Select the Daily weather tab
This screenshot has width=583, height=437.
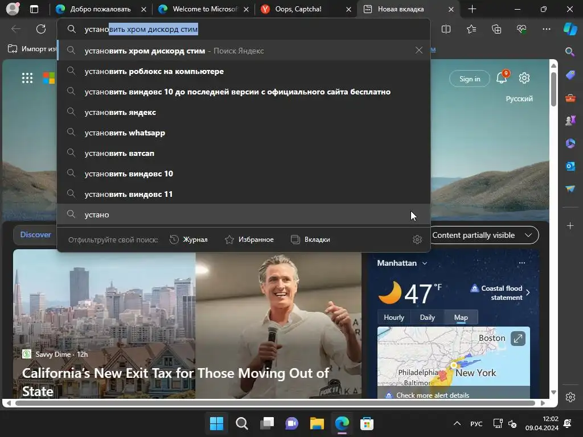click(x=427, y=318)
